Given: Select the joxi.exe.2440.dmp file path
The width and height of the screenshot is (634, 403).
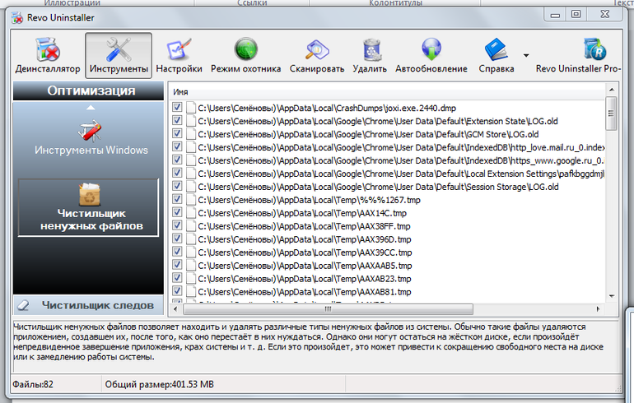Looking at the screenshot, I should [x=327, y=109].
